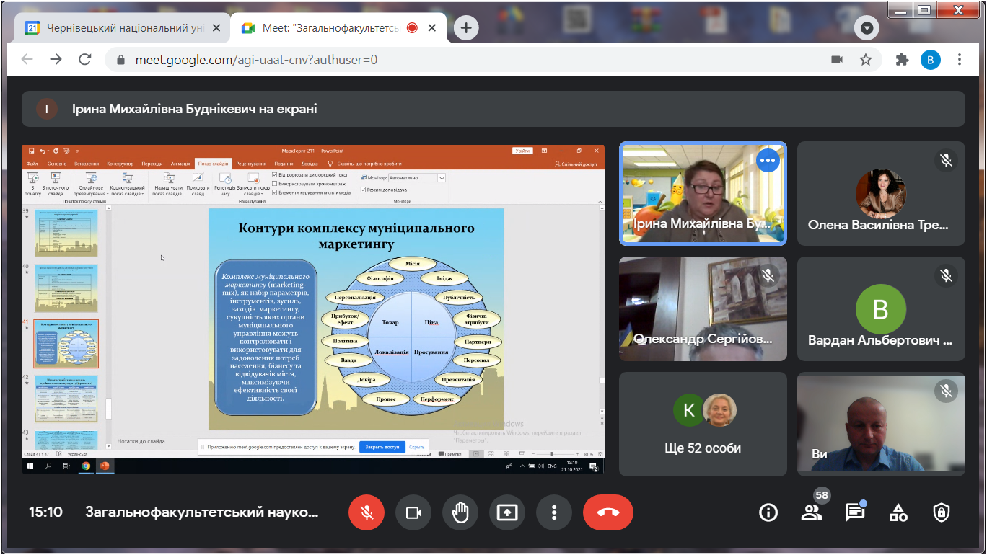Viewport: 987px width, 555px height.
Task: Open the Chrome three-dot menu
Action: [959, 60]
